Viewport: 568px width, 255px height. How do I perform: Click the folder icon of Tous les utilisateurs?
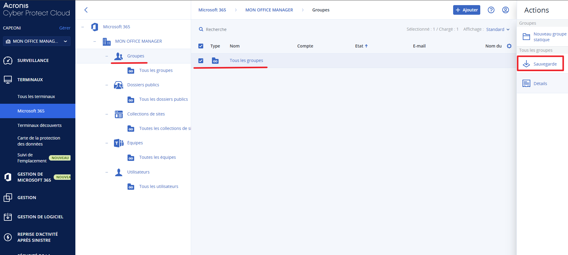pos(131,187)
